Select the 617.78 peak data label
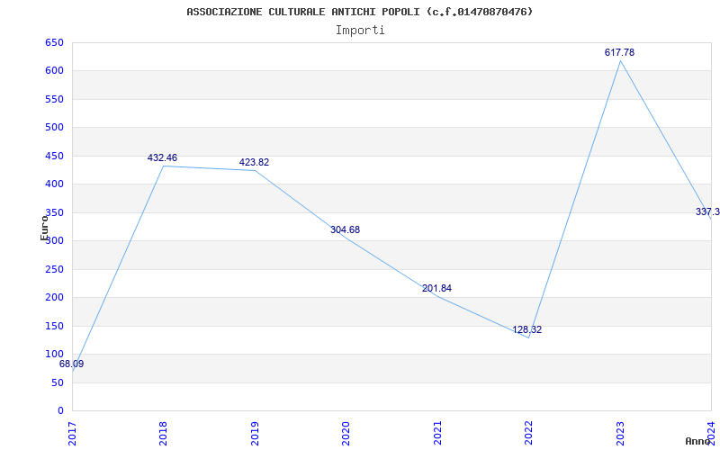This screenshot has height=450, width=720. pyautogui.click(x=619, y=53)
